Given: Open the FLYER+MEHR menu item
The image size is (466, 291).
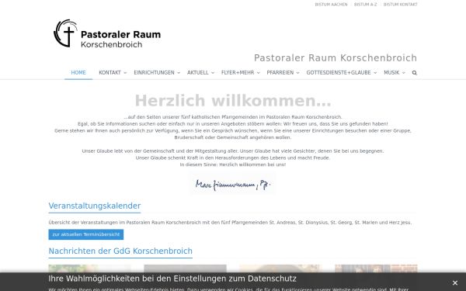Looking at the screenshot, I should coord(238,73).
